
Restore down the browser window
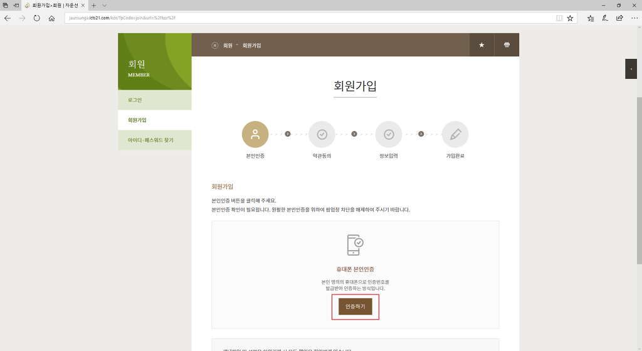pos(619,5)
